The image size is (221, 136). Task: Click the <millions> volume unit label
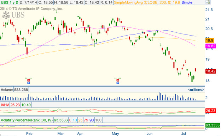point(196,89)
